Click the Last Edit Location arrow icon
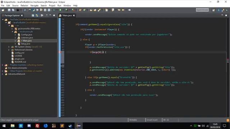Viewport: 230px width, 129px height. 119,10
